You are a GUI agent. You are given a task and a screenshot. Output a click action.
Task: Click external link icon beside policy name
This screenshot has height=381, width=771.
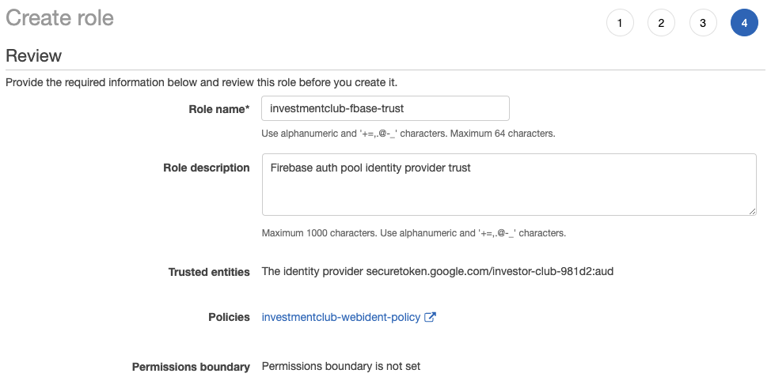pos(431,317)
